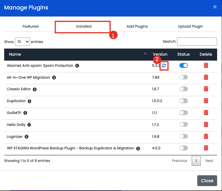This screenshot has width=222, height=191.
Task: Switch on Loginizer plugin status
Action: tap(183, 136)
